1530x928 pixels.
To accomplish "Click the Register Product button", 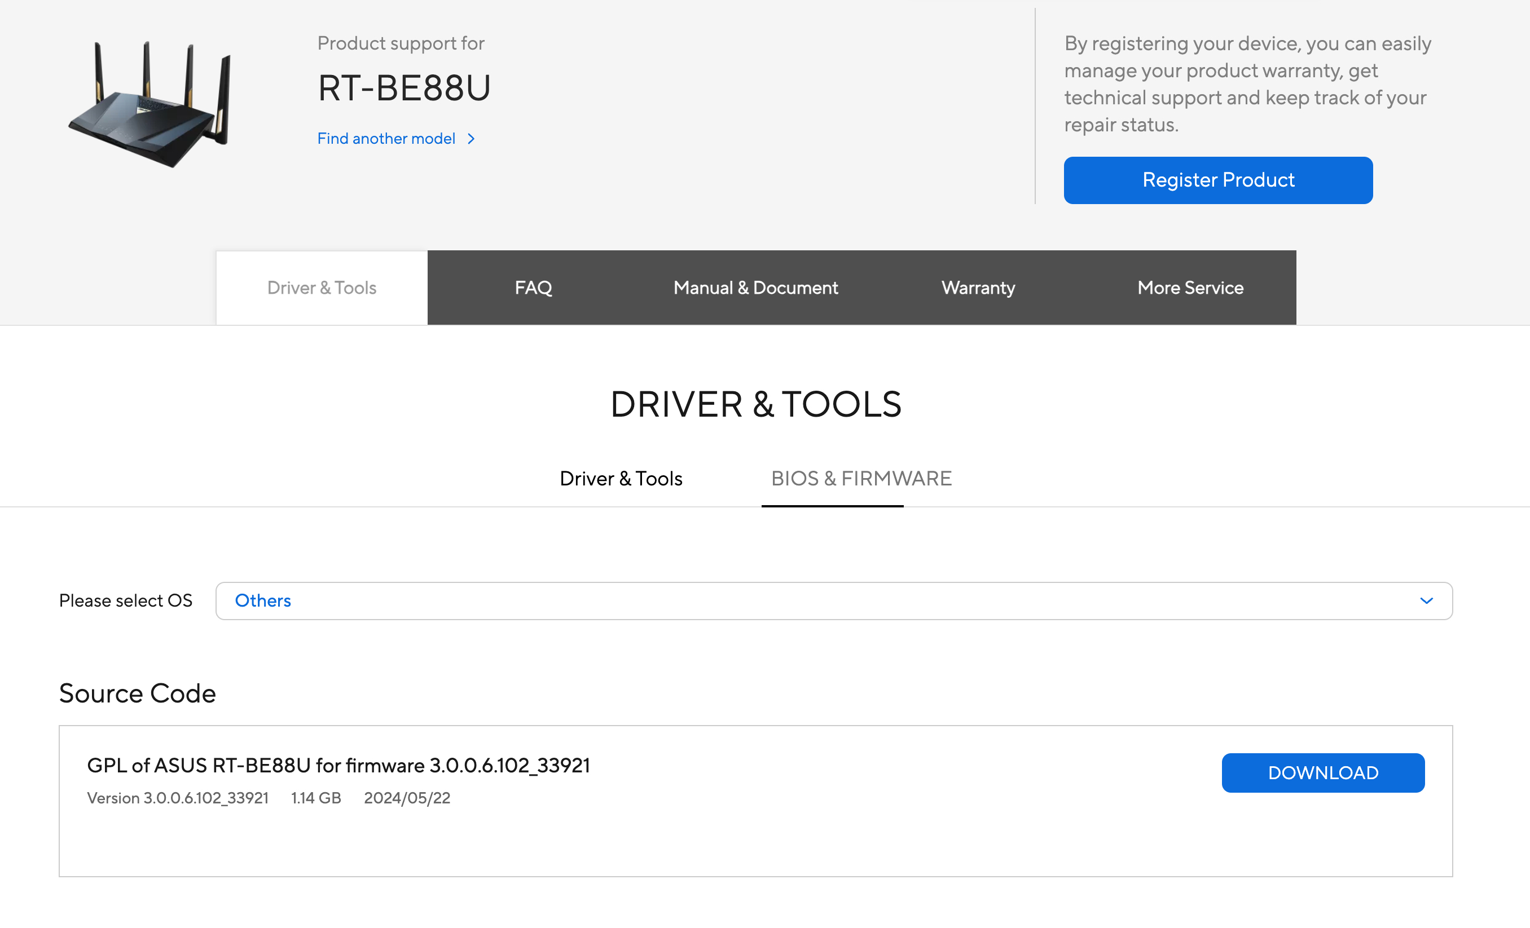I will pos(1217,180).
